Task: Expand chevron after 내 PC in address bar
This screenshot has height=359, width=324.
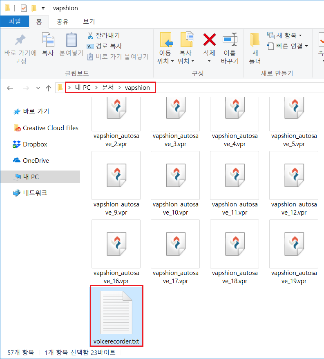Action: point(96,87)
